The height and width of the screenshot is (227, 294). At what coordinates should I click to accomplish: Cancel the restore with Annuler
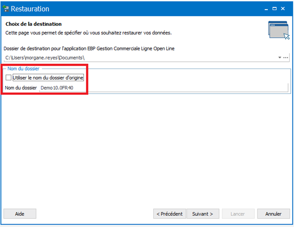point(274,214)
